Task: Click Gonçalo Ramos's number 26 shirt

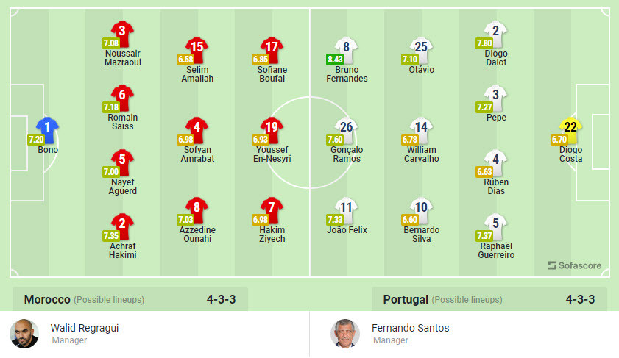Action: 347,128
